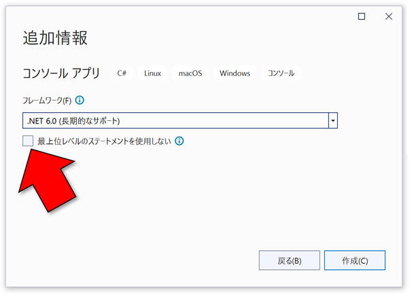
Task: Click the 戻る(B) button
Action: pyautogui.click(x=290, y=260)
